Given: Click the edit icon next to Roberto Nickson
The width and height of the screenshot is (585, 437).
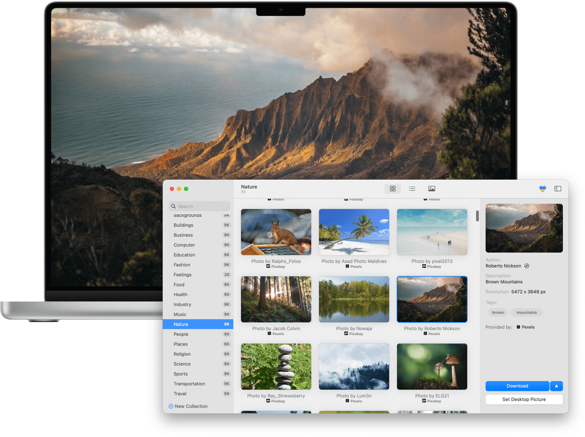Looking at the screenshot, I should [527, 266].
